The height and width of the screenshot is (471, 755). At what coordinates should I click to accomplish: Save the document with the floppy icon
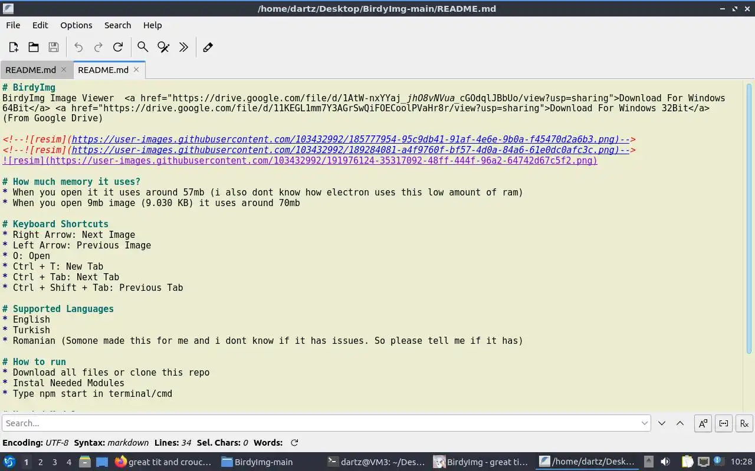point(54,47)
